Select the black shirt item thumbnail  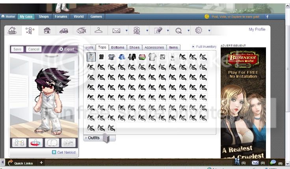click(101, 57)
